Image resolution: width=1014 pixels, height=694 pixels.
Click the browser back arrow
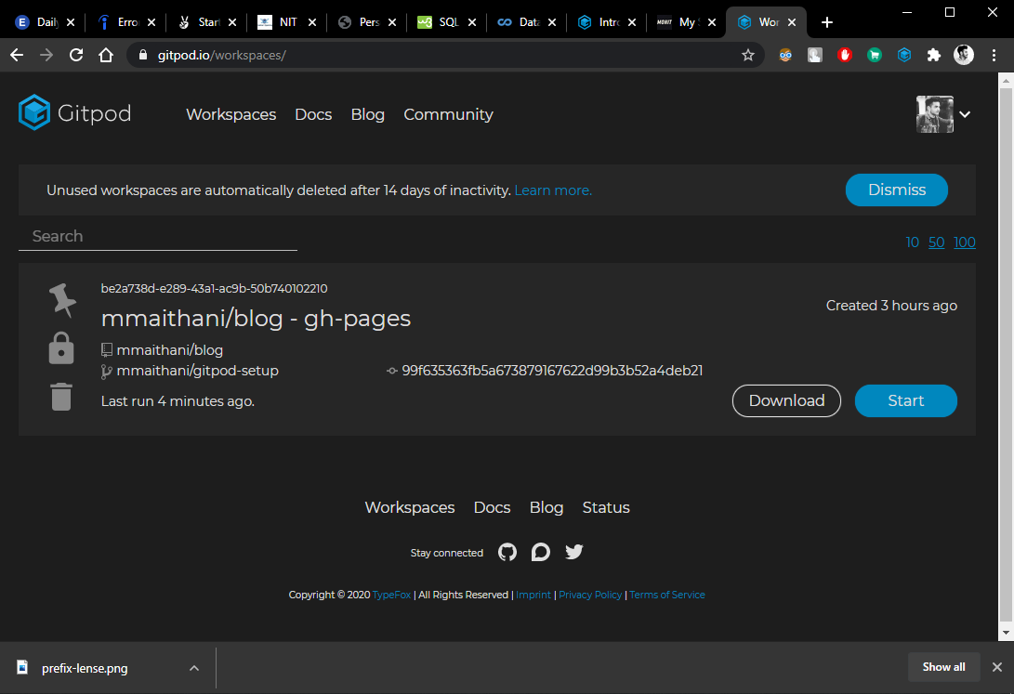point(17,55)
